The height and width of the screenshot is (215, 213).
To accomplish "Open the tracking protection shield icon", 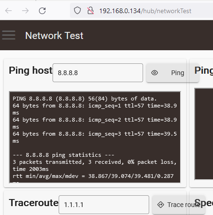I will [x=77, y=11].
